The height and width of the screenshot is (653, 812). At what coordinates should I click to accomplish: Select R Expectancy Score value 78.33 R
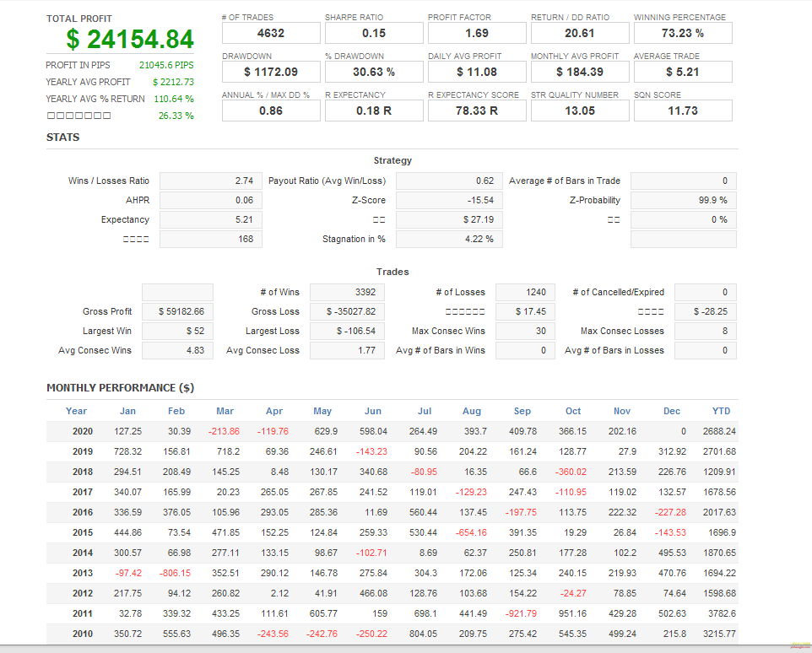pos(477,111)
